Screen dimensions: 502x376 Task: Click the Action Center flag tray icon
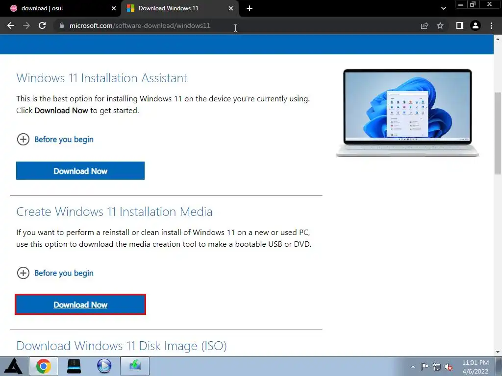[x=425, y=367]
